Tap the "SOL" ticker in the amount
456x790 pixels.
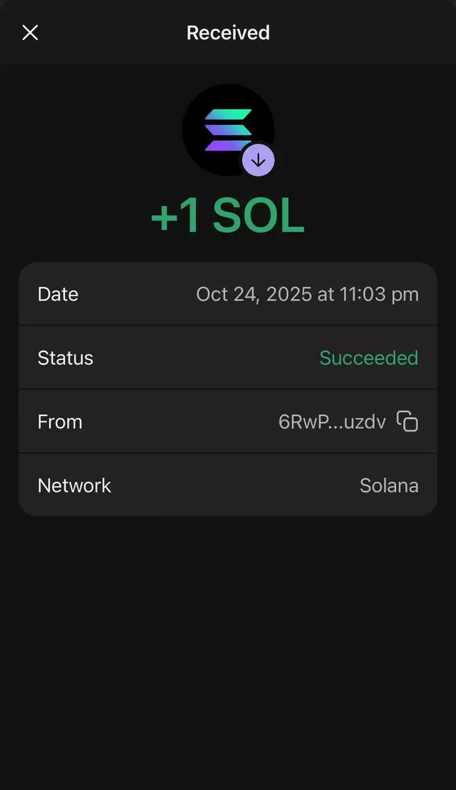pyautogui.click(x=258, y=217)
